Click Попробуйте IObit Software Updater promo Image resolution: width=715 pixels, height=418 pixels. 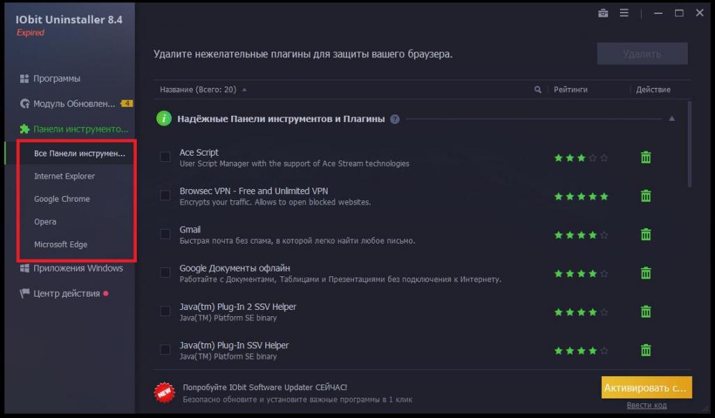click(x=265, y=387)
